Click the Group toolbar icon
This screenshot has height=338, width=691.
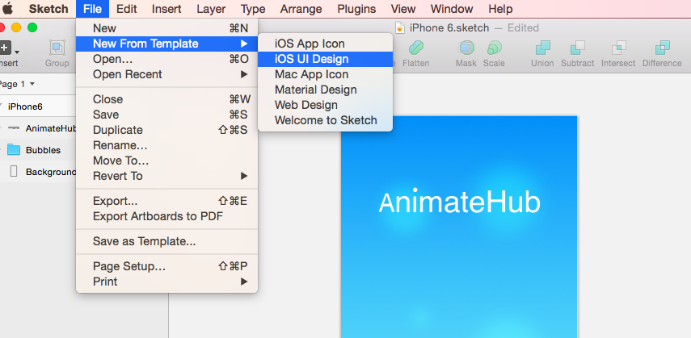[57, 48]
